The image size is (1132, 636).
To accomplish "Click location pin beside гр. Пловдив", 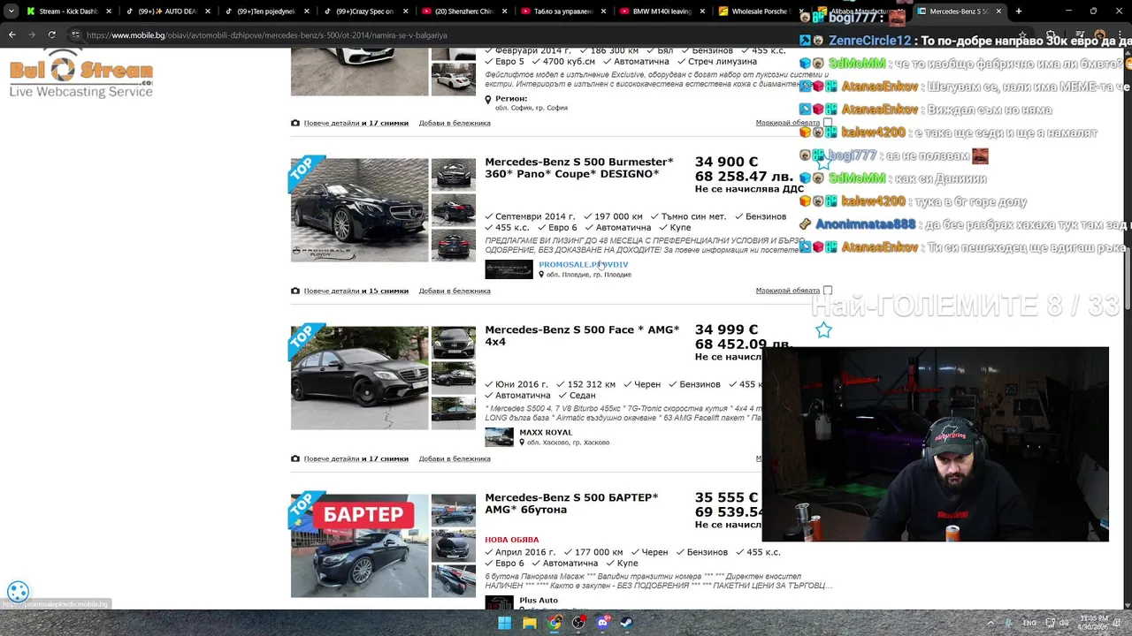I will click(541, 275).
